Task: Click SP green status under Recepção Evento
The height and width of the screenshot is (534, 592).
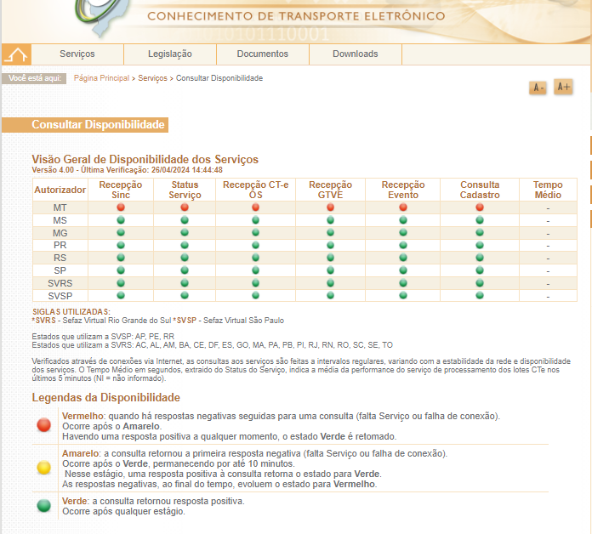Action: tap(403, 270)
